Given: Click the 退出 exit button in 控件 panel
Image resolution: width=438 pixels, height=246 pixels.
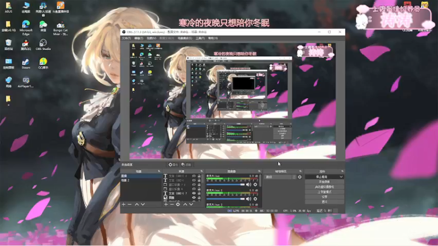Looking at the screenshot, I should (324, 202).
